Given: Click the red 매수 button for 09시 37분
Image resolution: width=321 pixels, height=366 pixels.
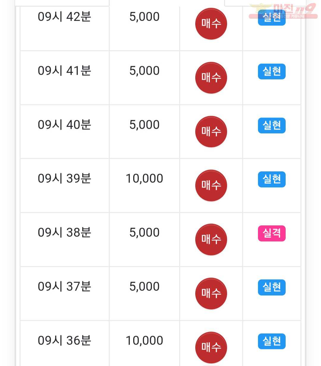Looking at the screenshot, I should tap(211, 294).
